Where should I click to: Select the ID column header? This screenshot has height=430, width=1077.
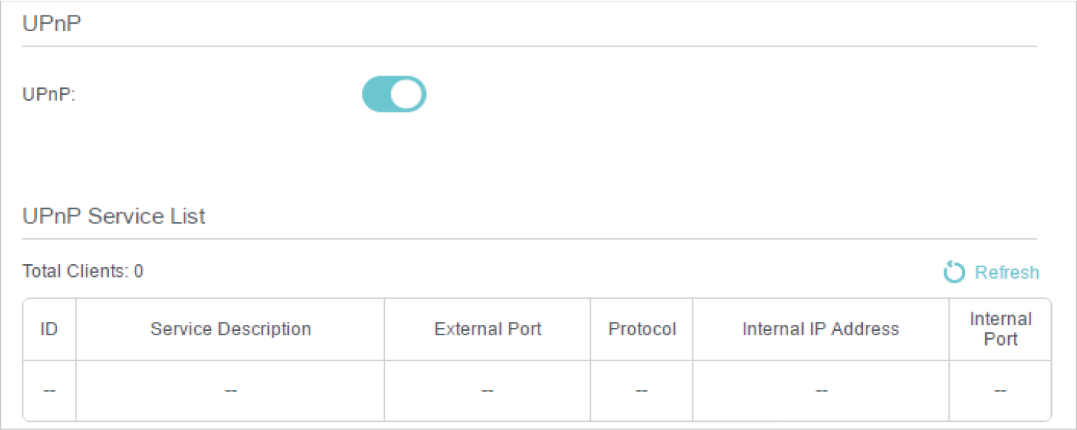pyautogui.click(x=49, y=329)
